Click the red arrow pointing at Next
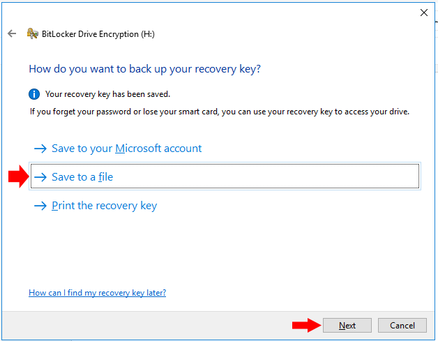 click(305, 325)
